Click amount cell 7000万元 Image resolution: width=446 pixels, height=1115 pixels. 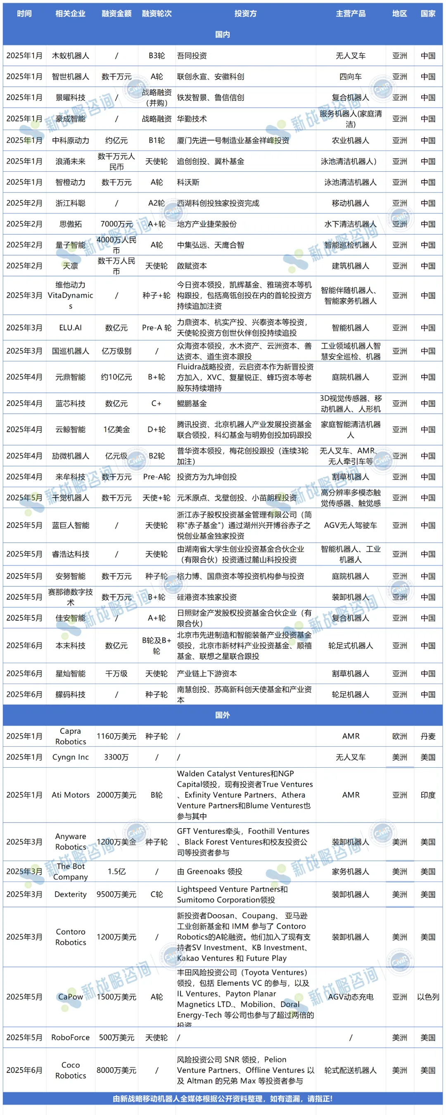(x=116, y=224)
